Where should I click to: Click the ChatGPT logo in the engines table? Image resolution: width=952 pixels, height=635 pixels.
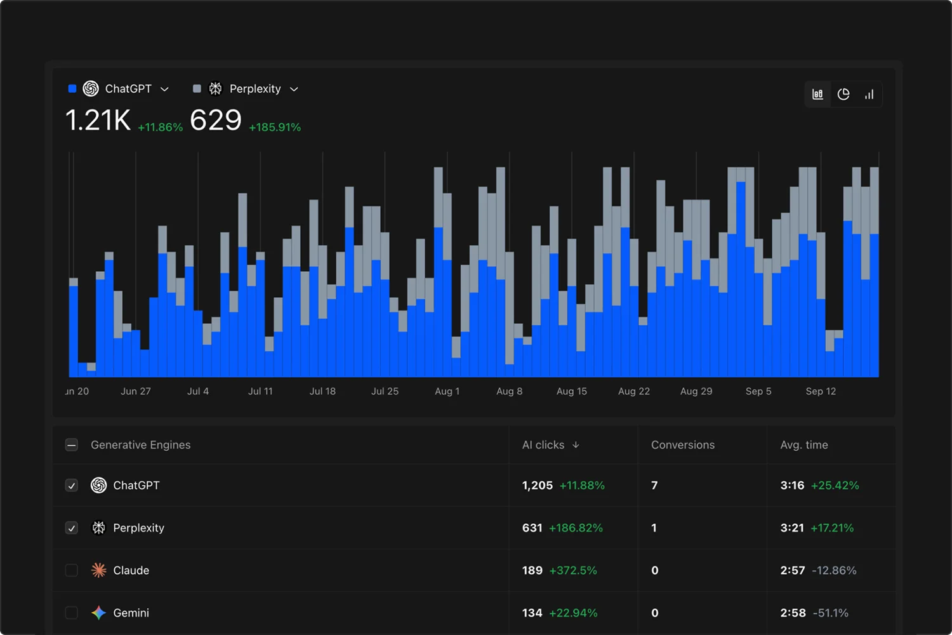click(x=98, y=485)
